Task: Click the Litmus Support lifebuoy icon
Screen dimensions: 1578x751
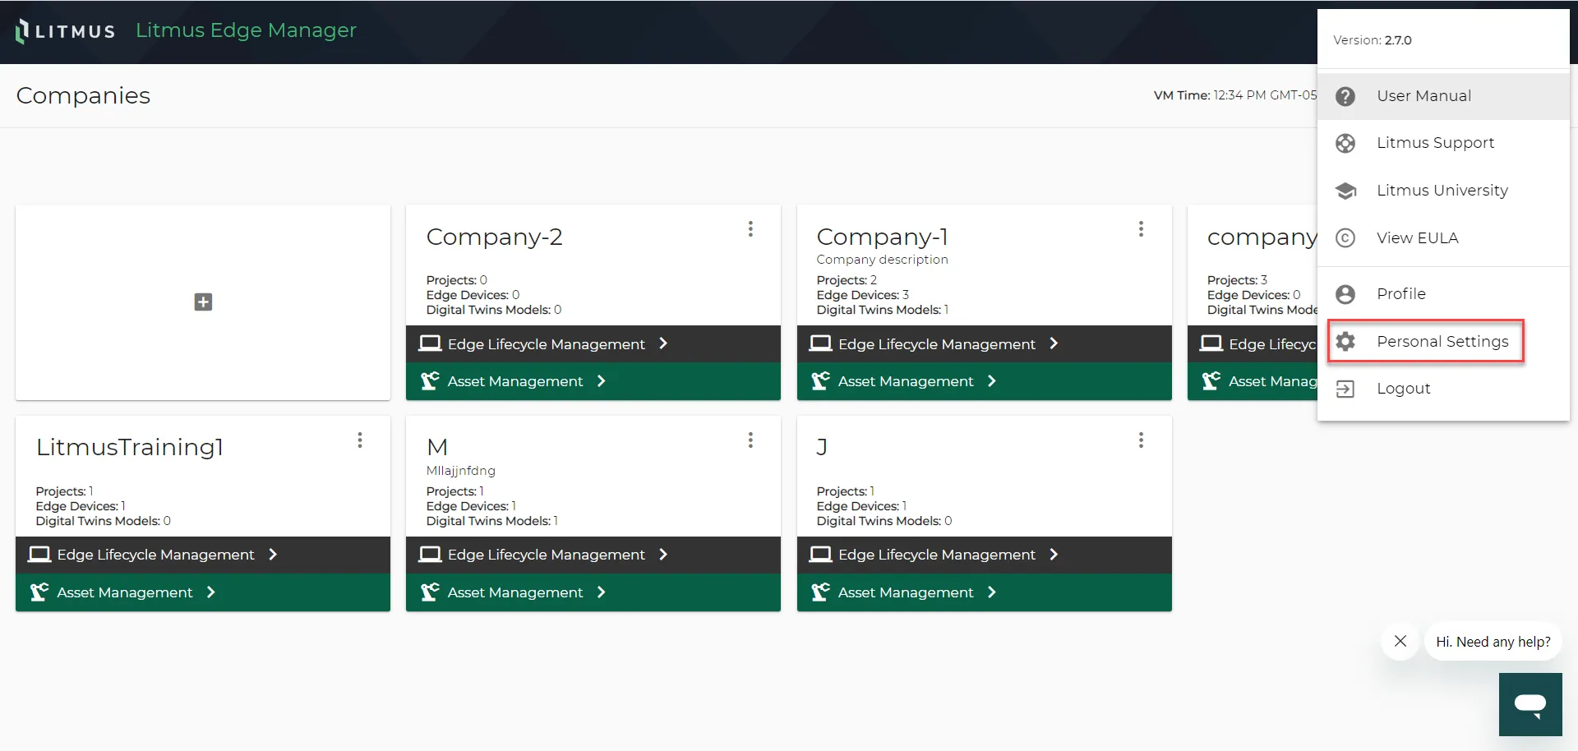Action: click(x=1345, y=143)
